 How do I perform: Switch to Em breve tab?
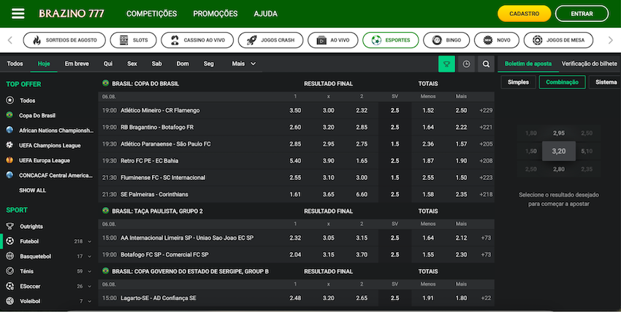pos(77,63)
